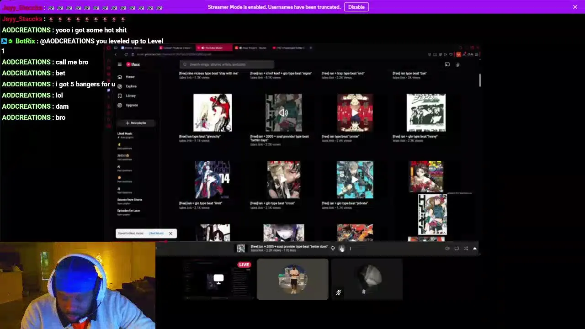Select the LIVE screen share tile
The image size is (585, 329).
point(218,279)
